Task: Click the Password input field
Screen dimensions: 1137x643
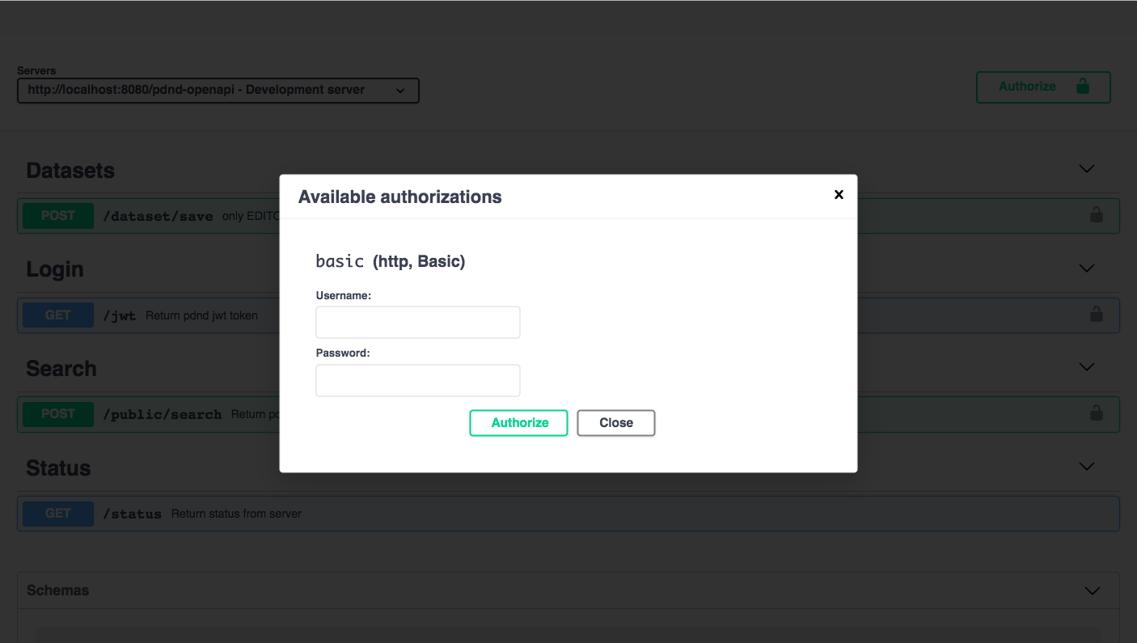Action: pos(417,380)
